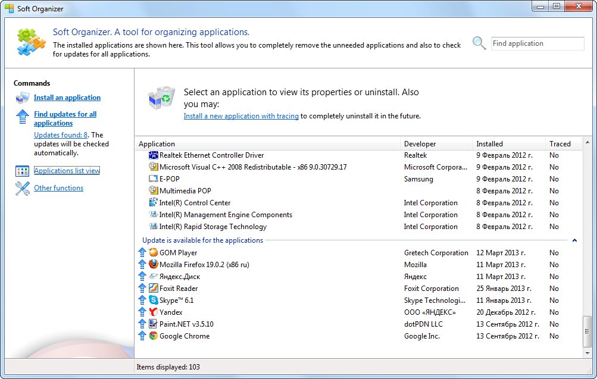This screenshot has width=597, height=379.
Task: Select Intel(R) Management Engine Components row
Action: (359, 214)
